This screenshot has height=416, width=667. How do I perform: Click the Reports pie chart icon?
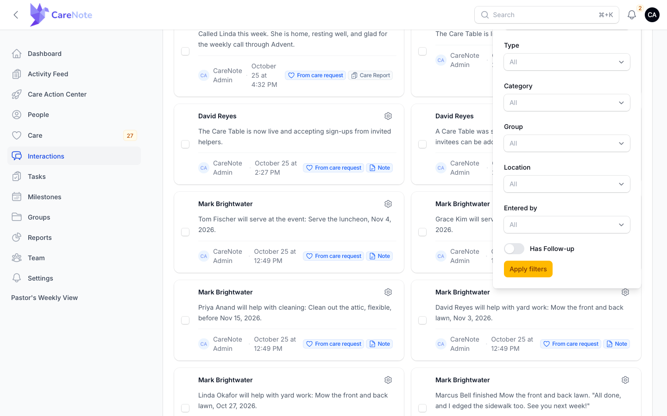17,238
